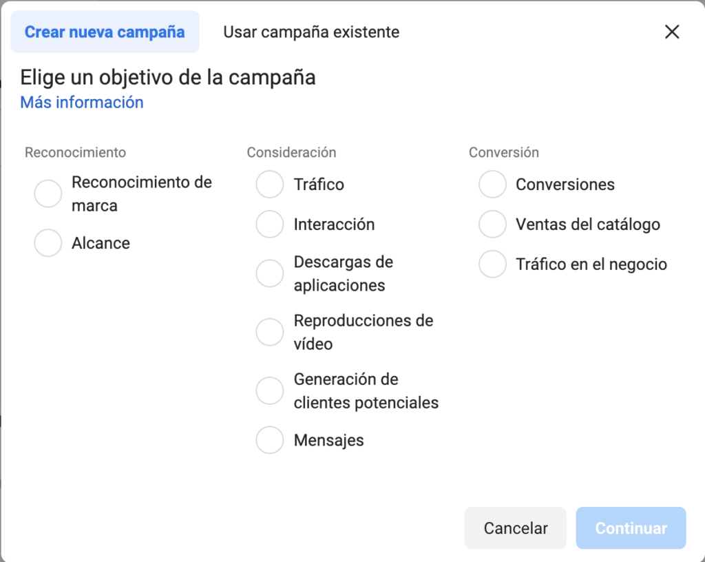Choose the Mensajes objective

(270, 440)
